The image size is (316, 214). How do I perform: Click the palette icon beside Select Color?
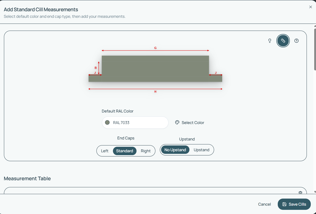pyautogui.click(x=177, y=122)
